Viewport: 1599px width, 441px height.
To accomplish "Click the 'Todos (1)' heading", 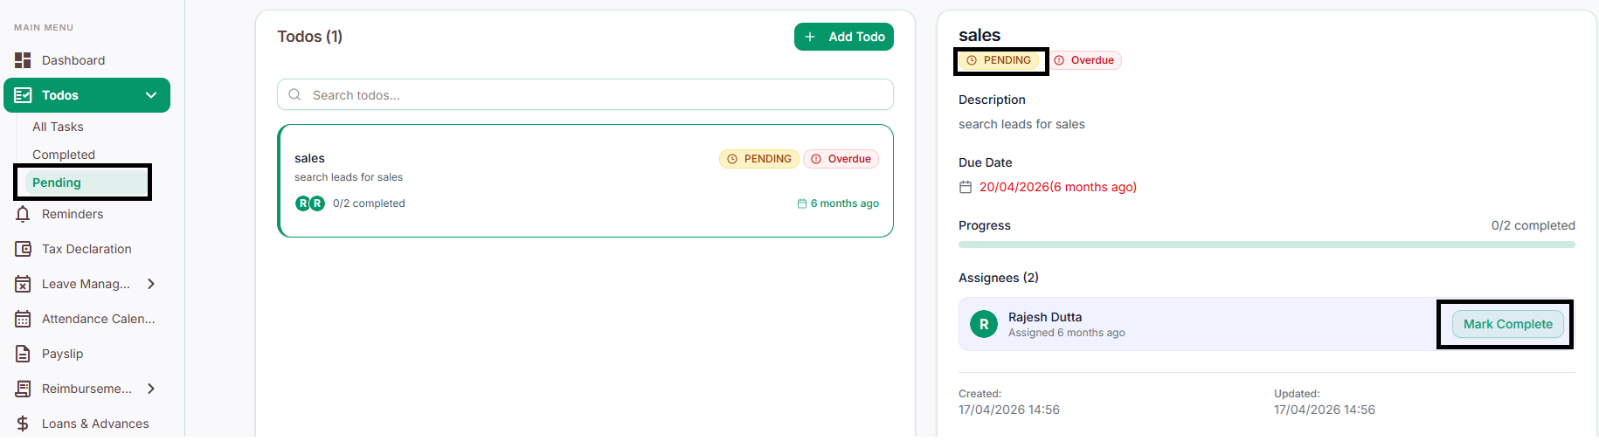I will point(310,37).
